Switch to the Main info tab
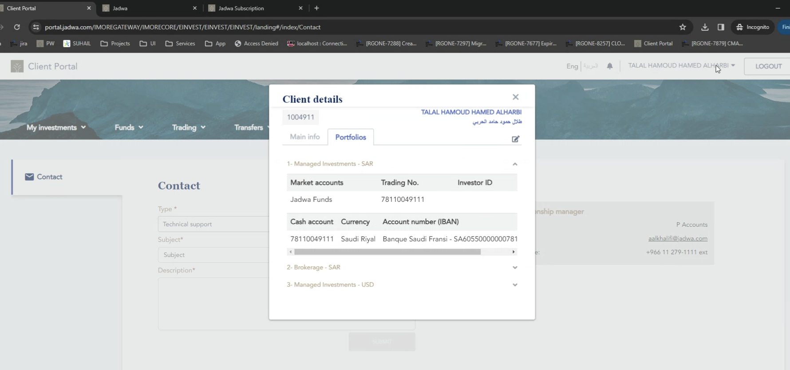The image size is (790, 370). click(305, 137)
